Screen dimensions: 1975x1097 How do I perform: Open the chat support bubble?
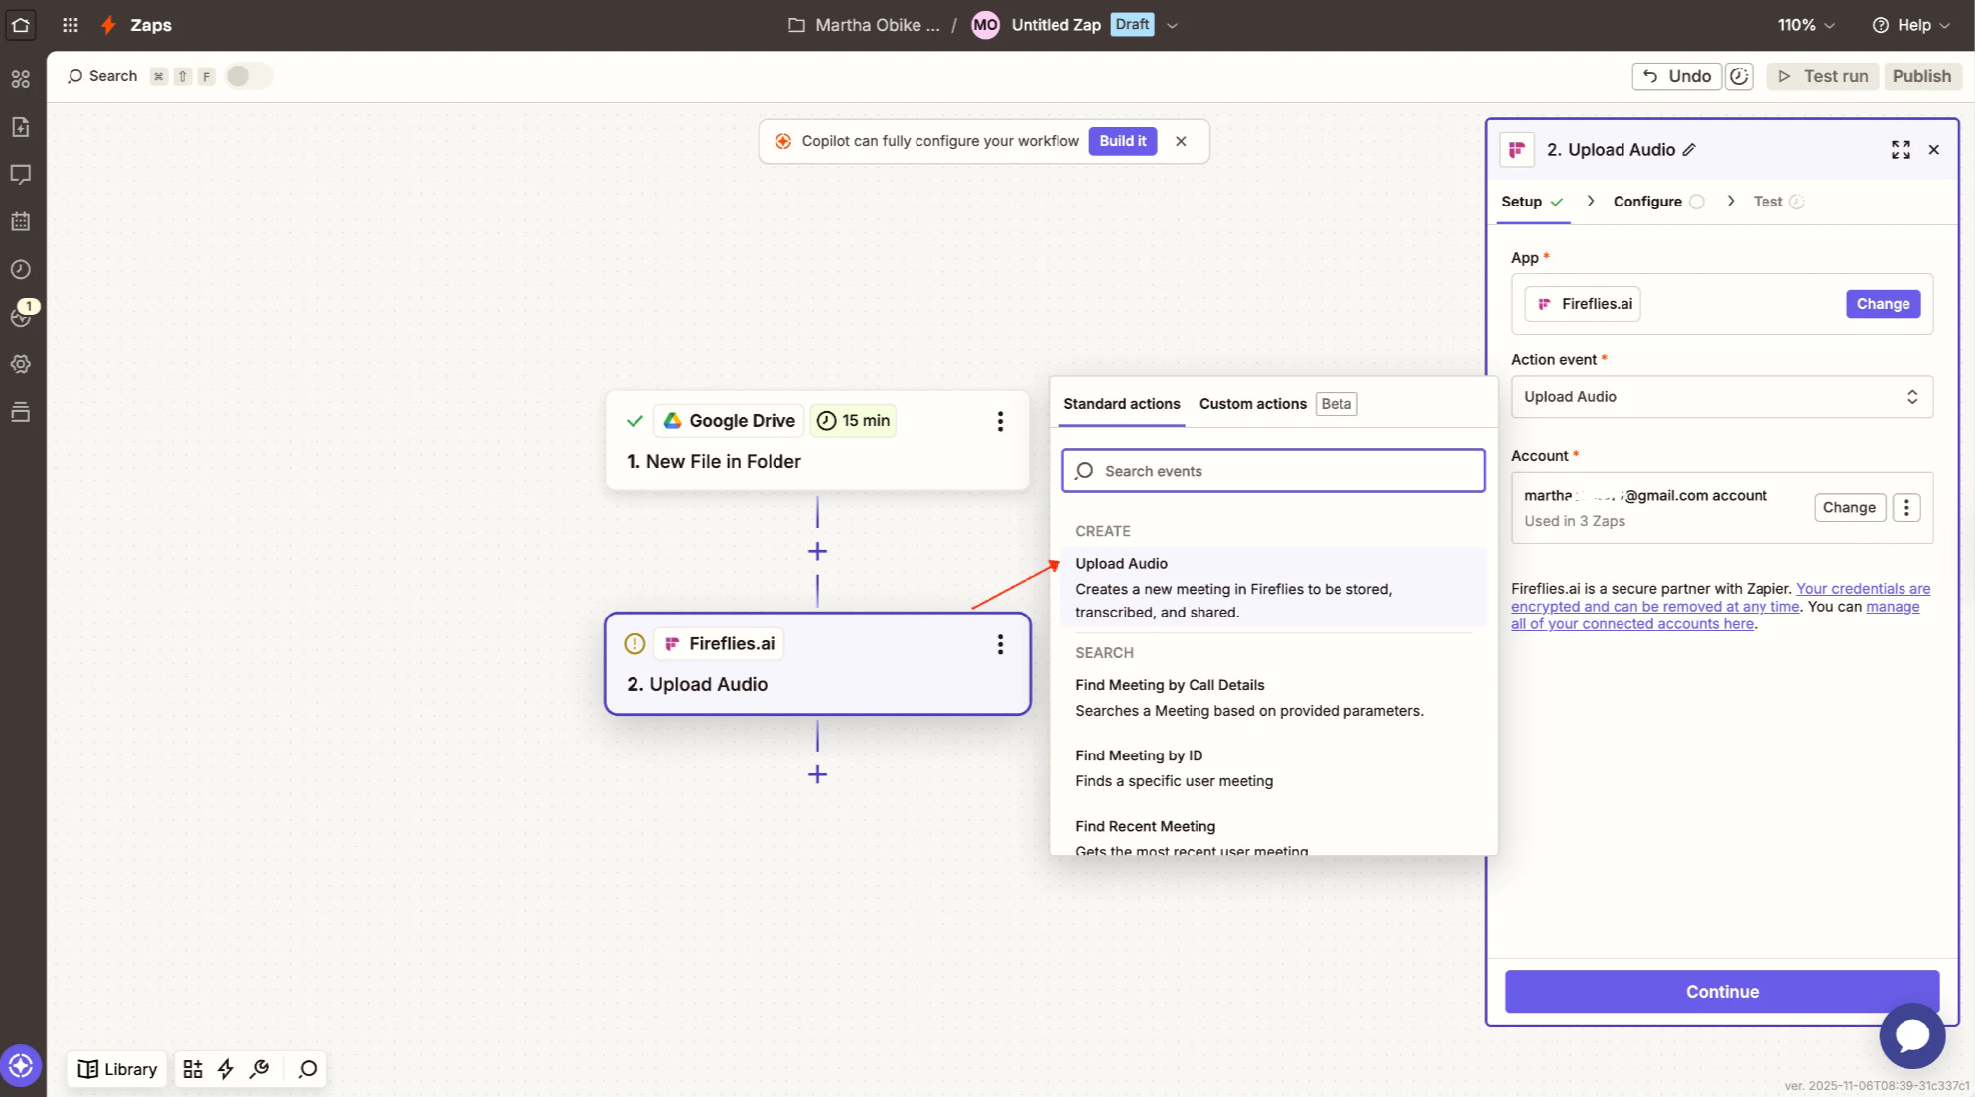(x=1911, y=1035)
